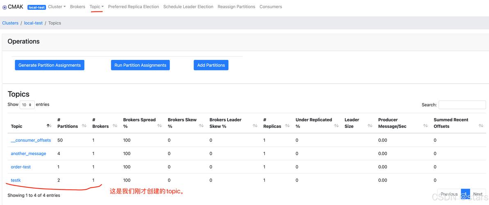Click the Operations panel heading

tap(24, 41)
